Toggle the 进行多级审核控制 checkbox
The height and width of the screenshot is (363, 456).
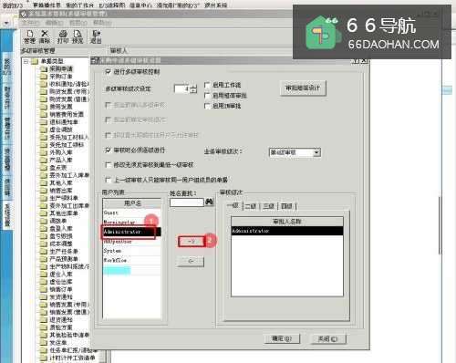click(108, 72)
